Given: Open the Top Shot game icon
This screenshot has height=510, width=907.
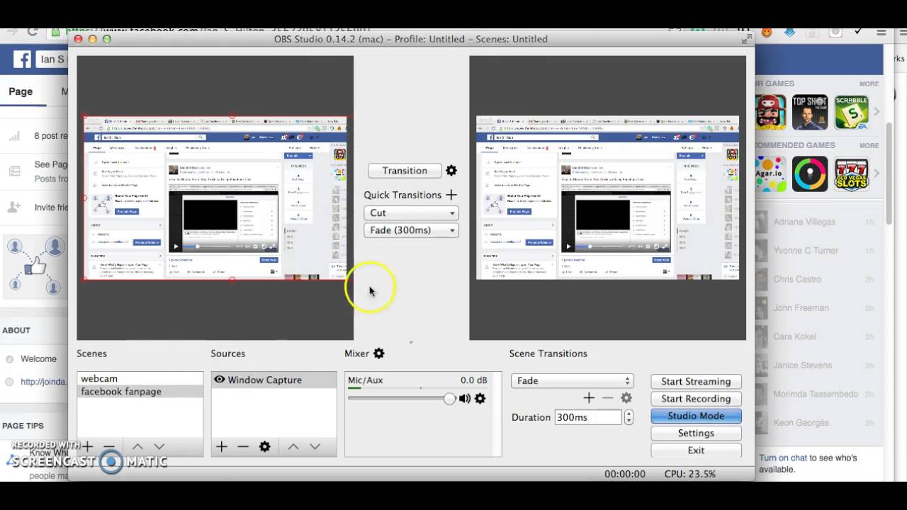Looking at the screenshot, I should (810, 112).
